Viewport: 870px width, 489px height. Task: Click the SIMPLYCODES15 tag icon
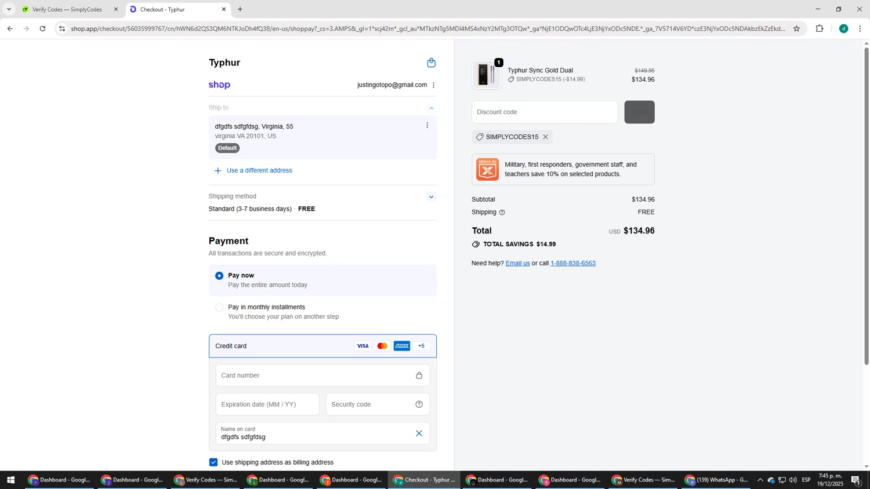click(x=479, y=137)
